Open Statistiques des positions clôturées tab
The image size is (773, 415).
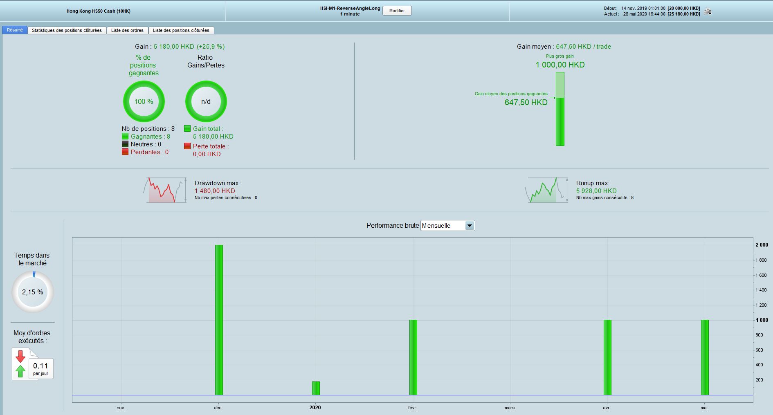click(67, 30)
